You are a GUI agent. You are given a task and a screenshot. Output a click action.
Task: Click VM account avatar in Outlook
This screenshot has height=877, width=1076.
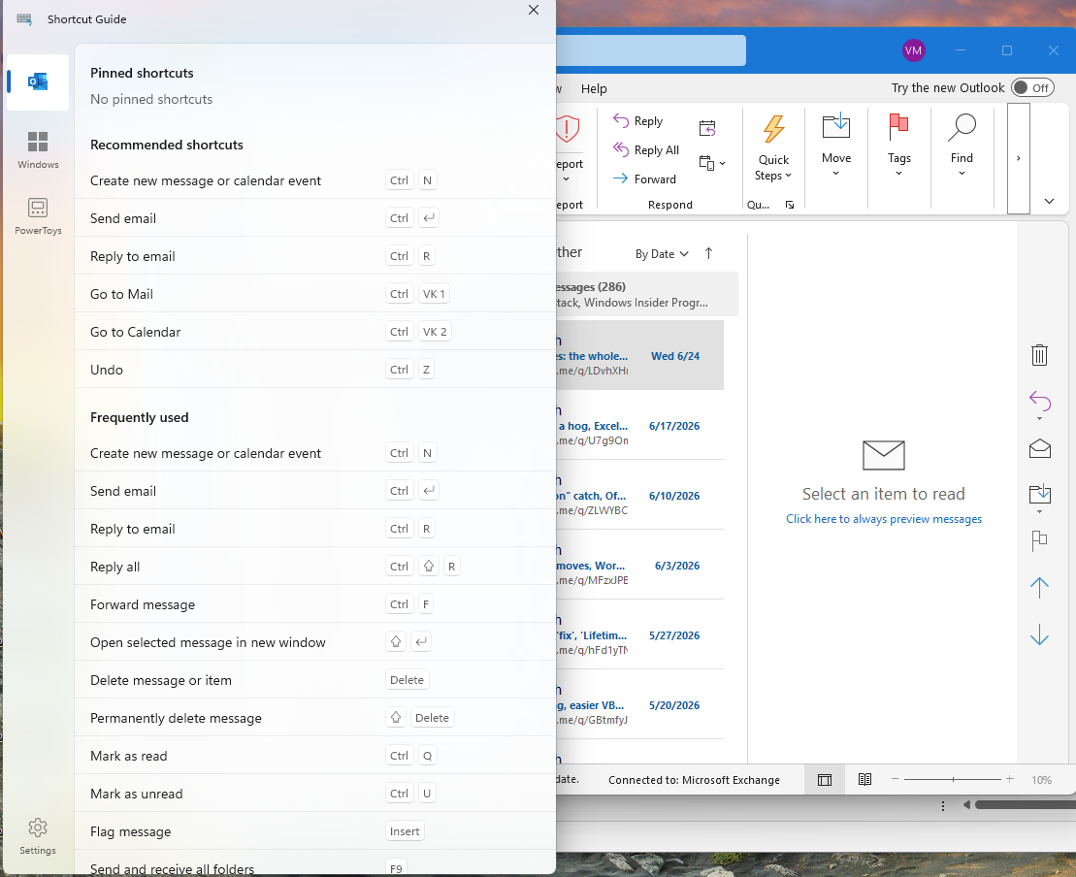click(913, 50)
